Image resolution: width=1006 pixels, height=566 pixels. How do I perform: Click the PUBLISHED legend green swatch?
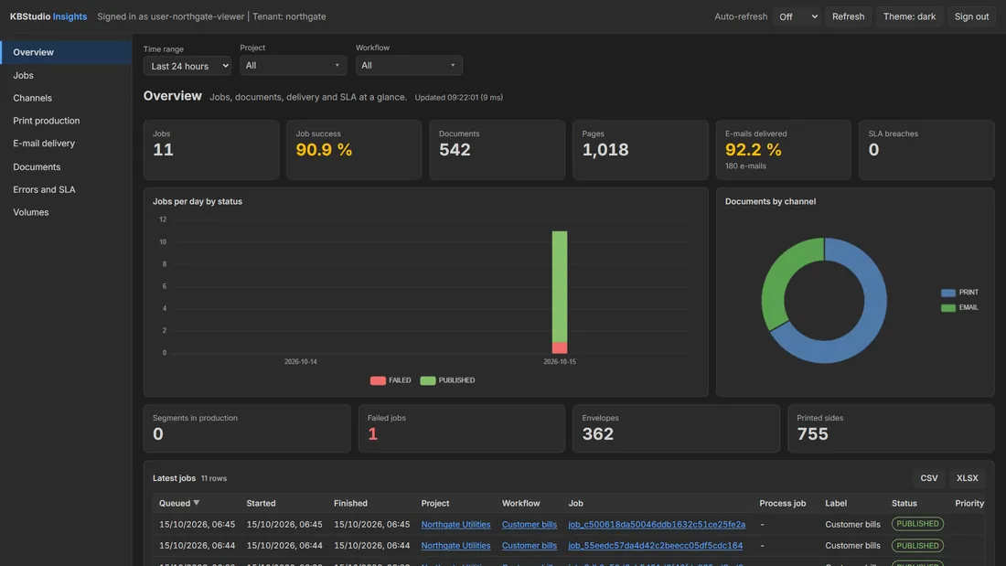point(427,380)
